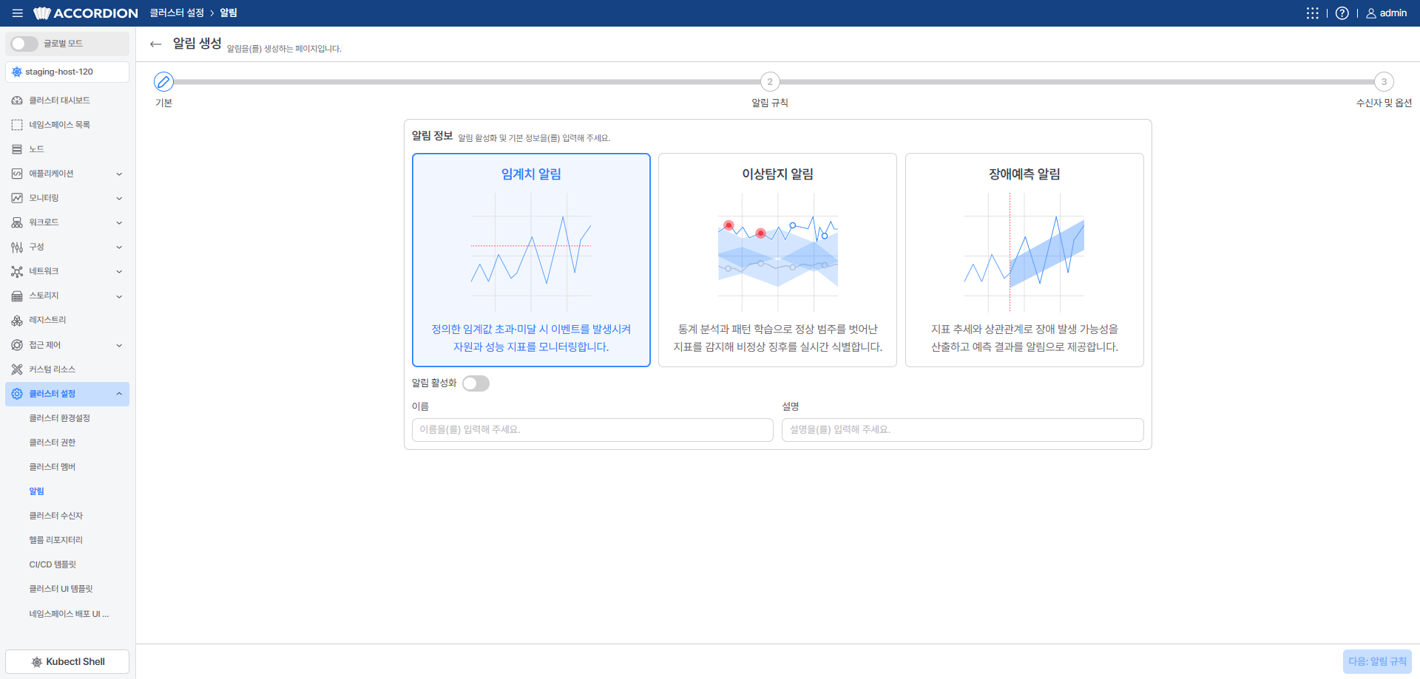Image resolution: width=1420 pixels, height=679 pixels.
Task: Click the apps grid icon
Action: [1312, 13]
